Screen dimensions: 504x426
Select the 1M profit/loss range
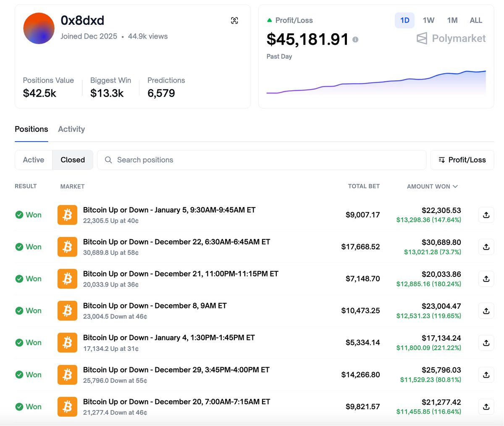point(452,20)
